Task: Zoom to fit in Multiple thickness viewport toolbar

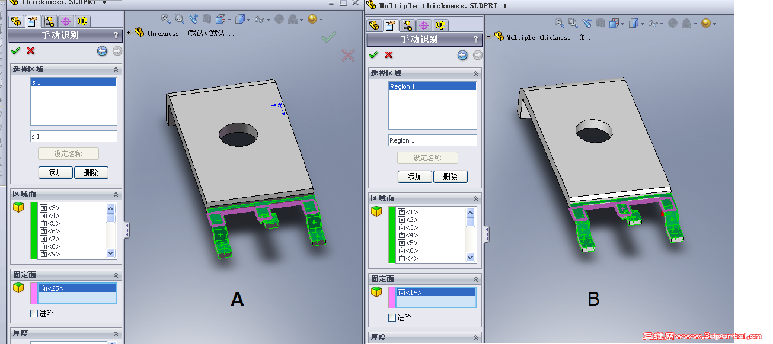Action: click(x=560, y=23)
